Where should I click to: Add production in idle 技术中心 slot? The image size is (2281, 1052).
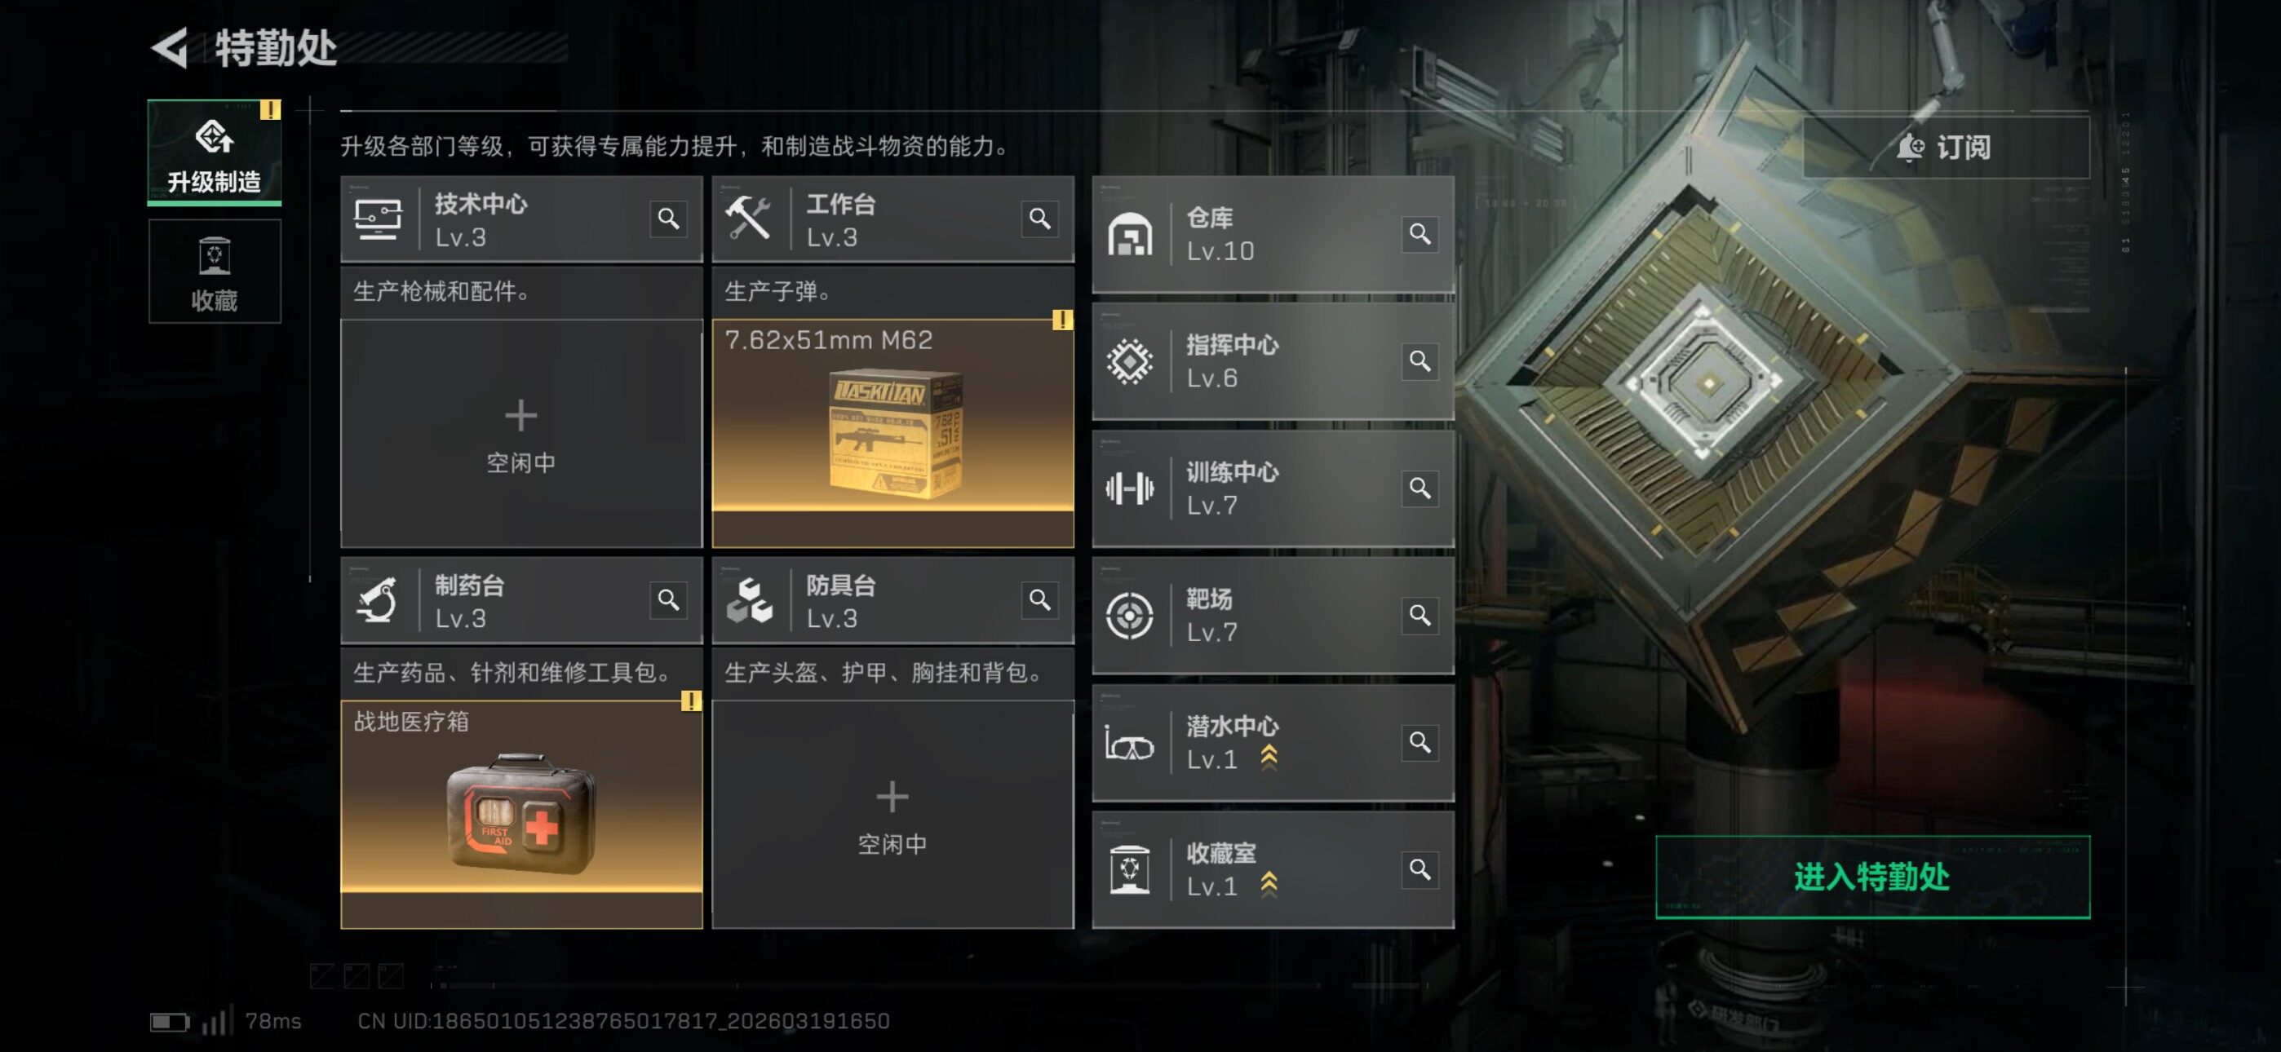point(520,433)
